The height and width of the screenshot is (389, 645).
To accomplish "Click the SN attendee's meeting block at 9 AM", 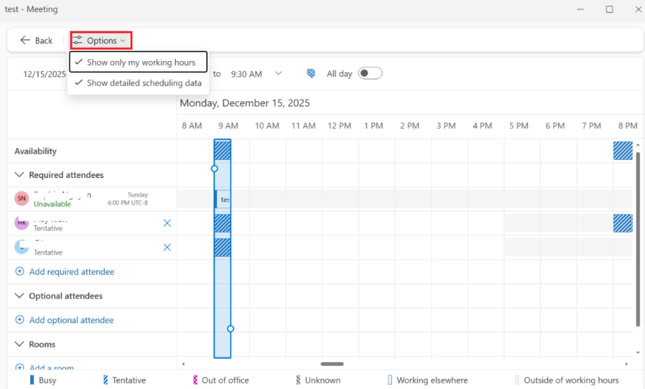I will coord(222,200).
